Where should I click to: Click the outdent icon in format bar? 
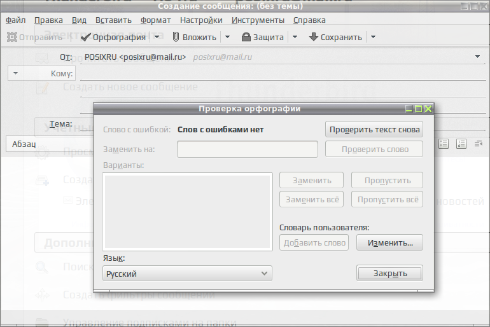click(479, 144)
